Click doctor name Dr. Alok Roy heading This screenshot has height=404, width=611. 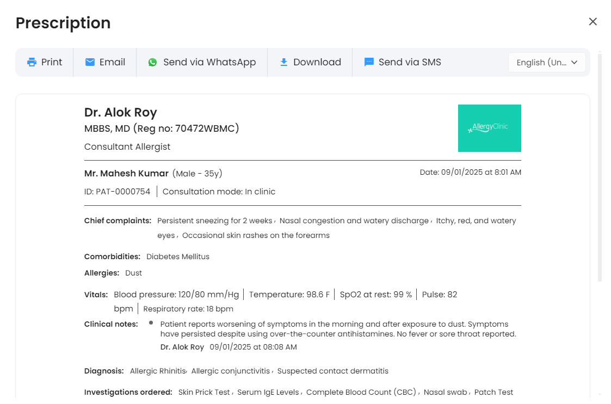click(x=120, y=113)
